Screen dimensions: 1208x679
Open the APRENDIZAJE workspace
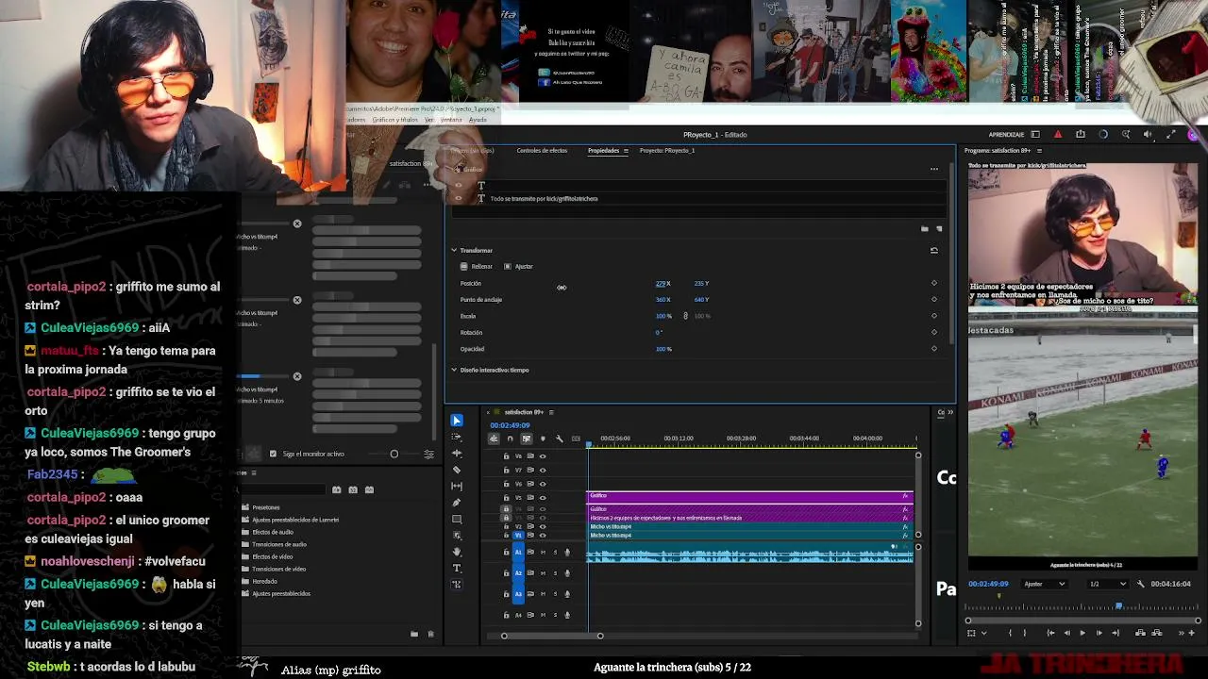1006,135
